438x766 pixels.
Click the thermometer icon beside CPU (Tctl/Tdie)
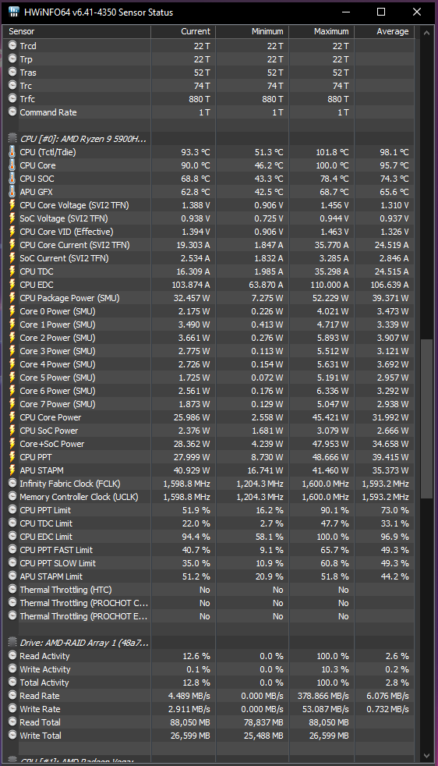point(12,152)
